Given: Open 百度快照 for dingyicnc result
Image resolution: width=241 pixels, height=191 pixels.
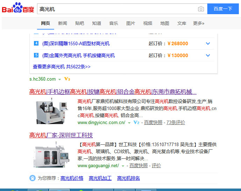Looking at the screenshot, I should pyautogui.click(x=153, y=123).
